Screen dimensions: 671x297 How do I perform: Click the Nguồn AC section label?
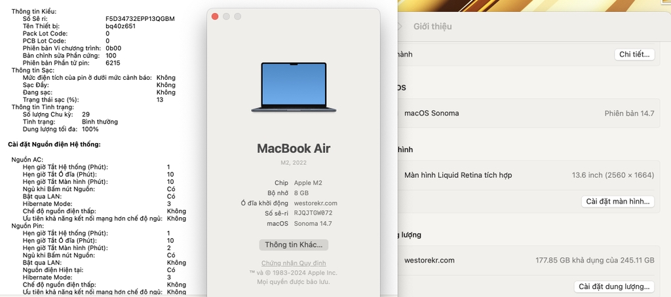pyautogui.click(x=28, y=160)
